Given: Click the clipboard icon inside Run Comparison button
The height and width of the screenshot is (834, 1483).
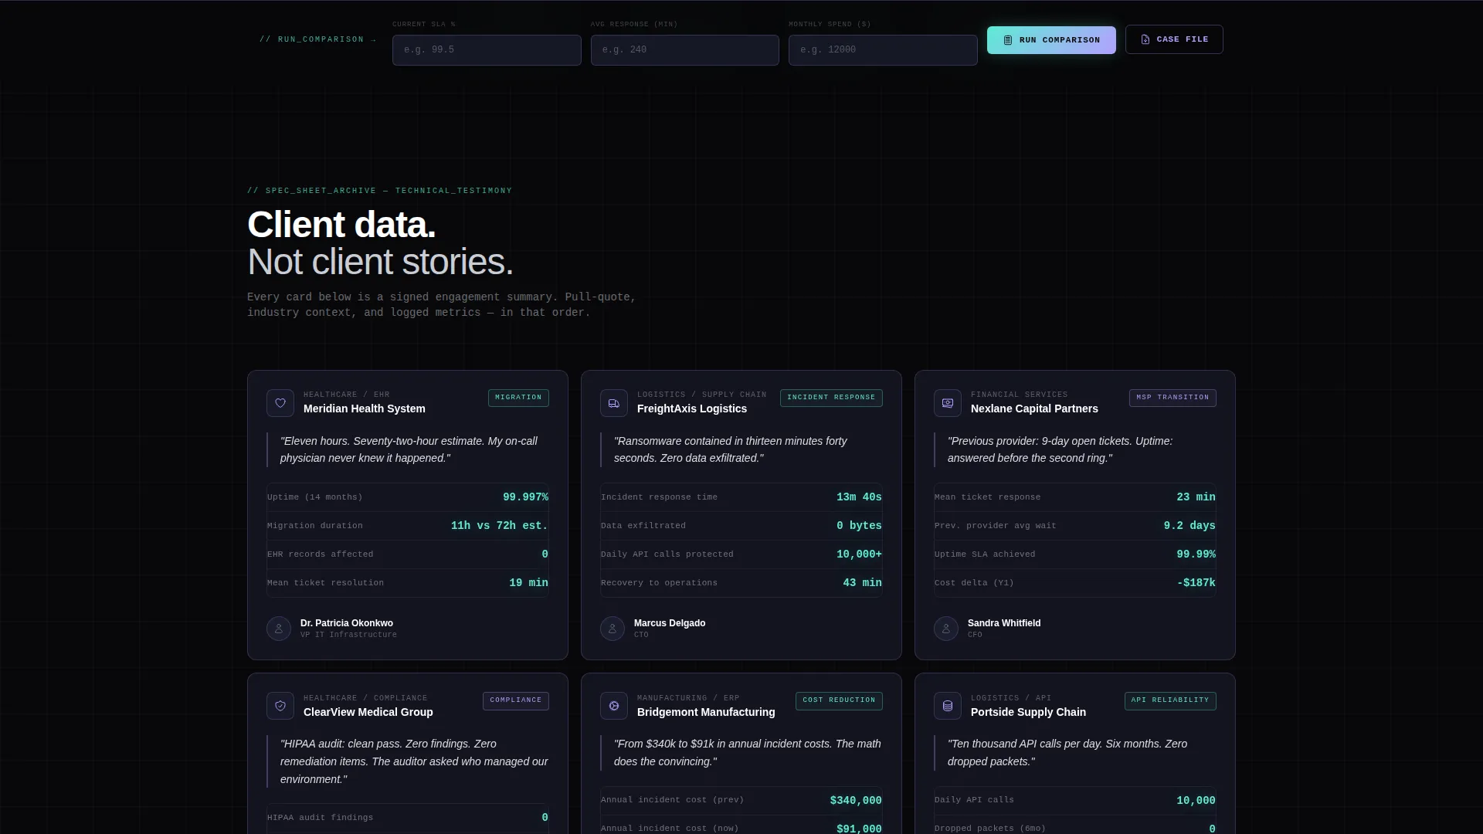Looking at the screenshot, I should pos(1008,40).
